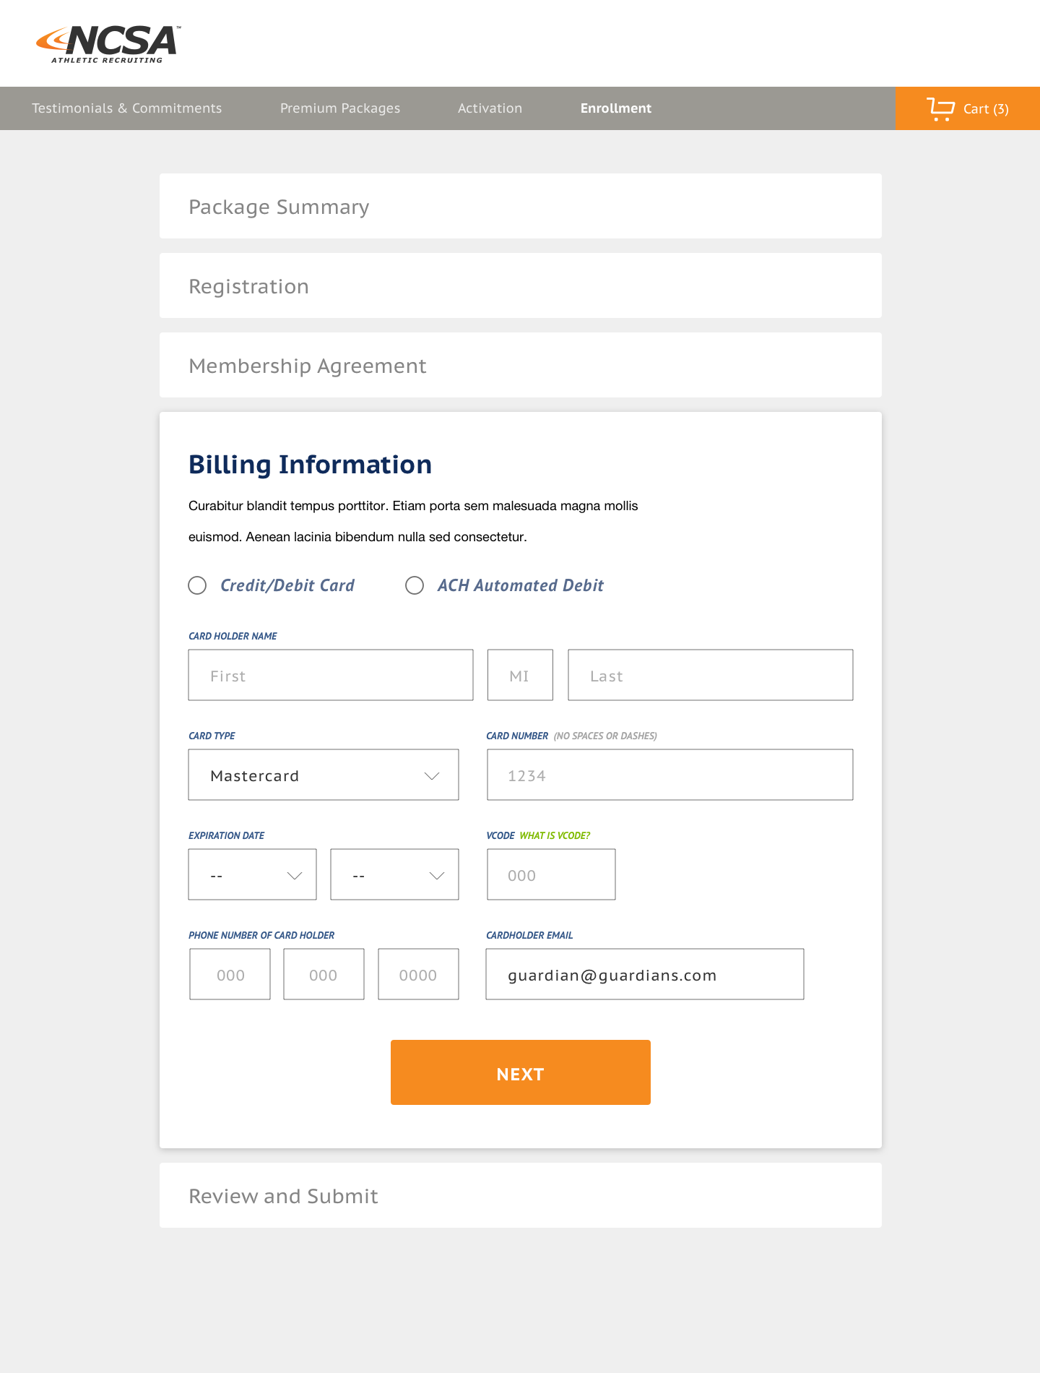This screenshot has height=1373, width=1040.
Task: Expand the Registration section
Action: coord(521,285)
